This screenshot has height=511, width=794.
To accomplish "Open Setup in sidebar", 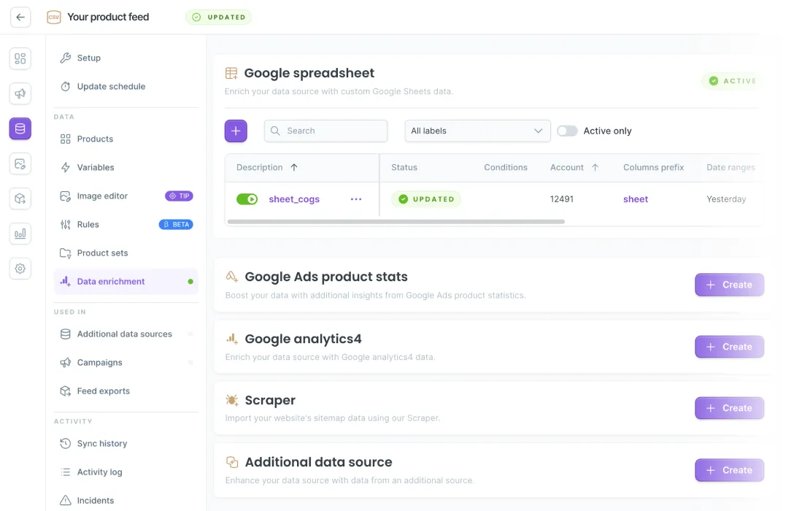I will click(126, 58).
